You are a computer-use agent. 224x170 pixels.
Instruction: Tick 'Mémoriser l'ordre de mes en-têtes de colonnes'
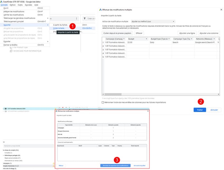(x=103, y=103)
